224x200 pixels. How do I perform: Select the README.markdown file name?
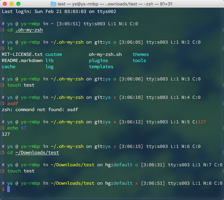[22, 60]
